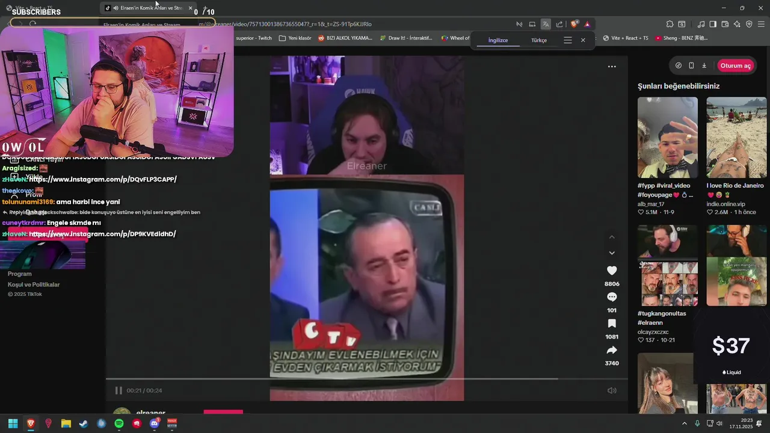This screenshot has width=770, height=433.
Task: Close the Elraen'in Komik Anları tab
Action: pyautogui.click(x=190, y=8)
